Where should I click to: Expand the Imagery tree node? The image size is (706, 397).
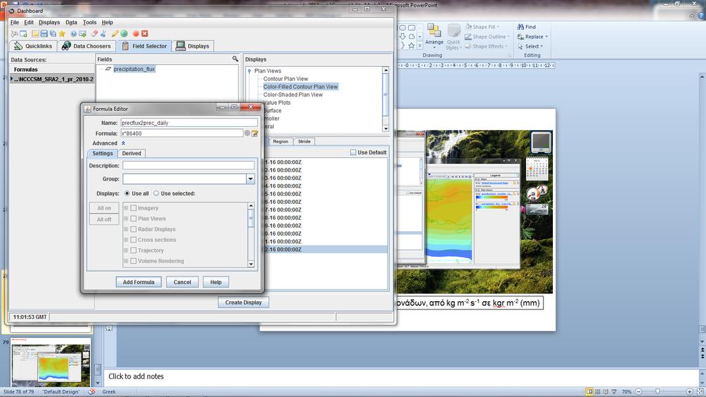[x=126, y=208]
